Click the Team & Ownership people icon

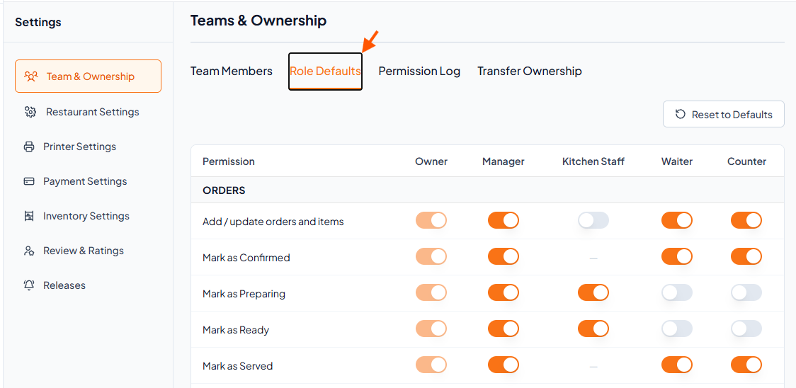click(x=31, y=76)
